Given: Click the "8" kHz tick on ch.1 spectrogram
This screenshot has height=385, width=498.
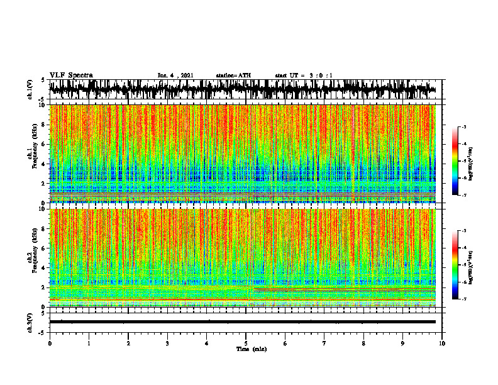Looking at the screenshot, I should [x=43, y=125].
